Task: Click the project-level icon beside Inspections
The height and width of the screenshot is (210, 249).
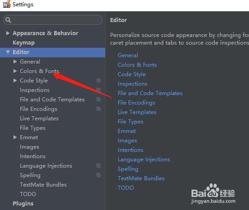Action: click(98, 90)
